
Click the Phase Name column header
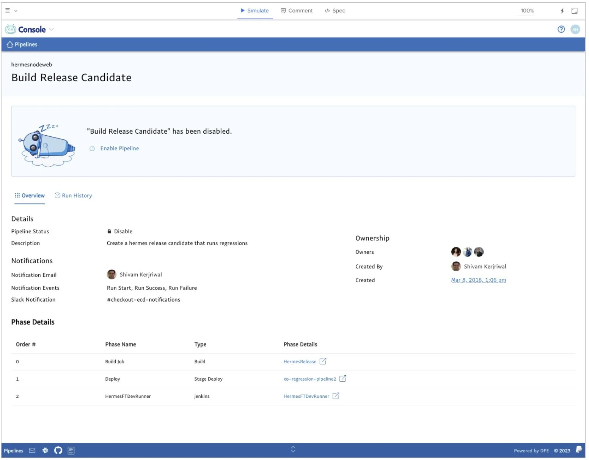tap(121, 345)
